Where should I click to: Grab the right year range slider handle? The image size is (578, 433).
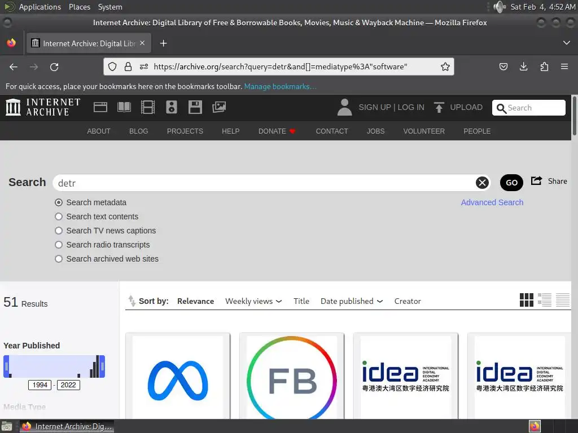click(102, 366)
